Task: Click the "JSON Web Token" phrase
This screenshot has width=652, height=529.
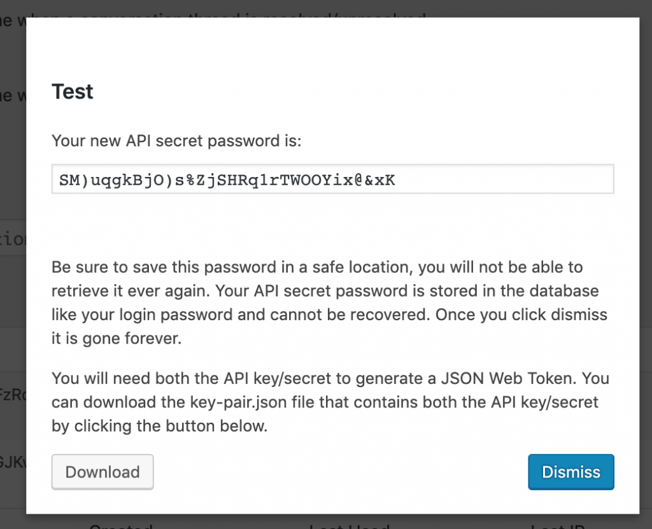Action: point(508,378)
